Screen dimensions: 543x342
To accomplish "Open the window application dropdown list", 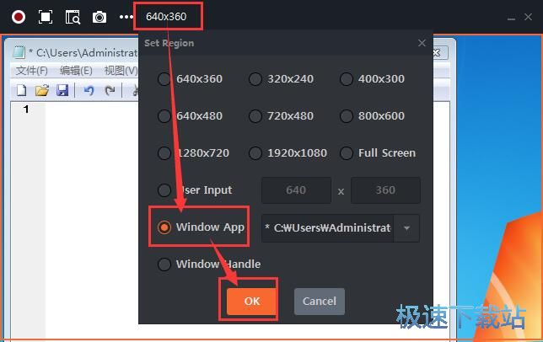I will tap(406, 228).
